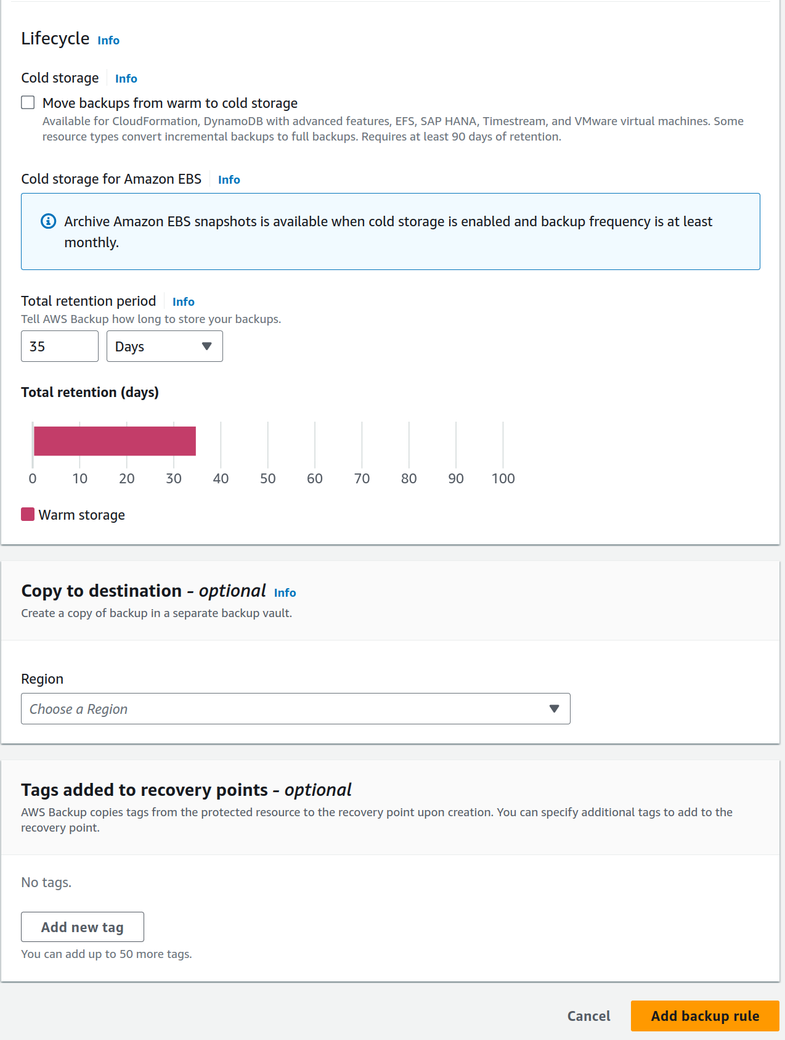The image size is (785, 1040).
Task: Click the retention period number field
Action: click(59, 346)
